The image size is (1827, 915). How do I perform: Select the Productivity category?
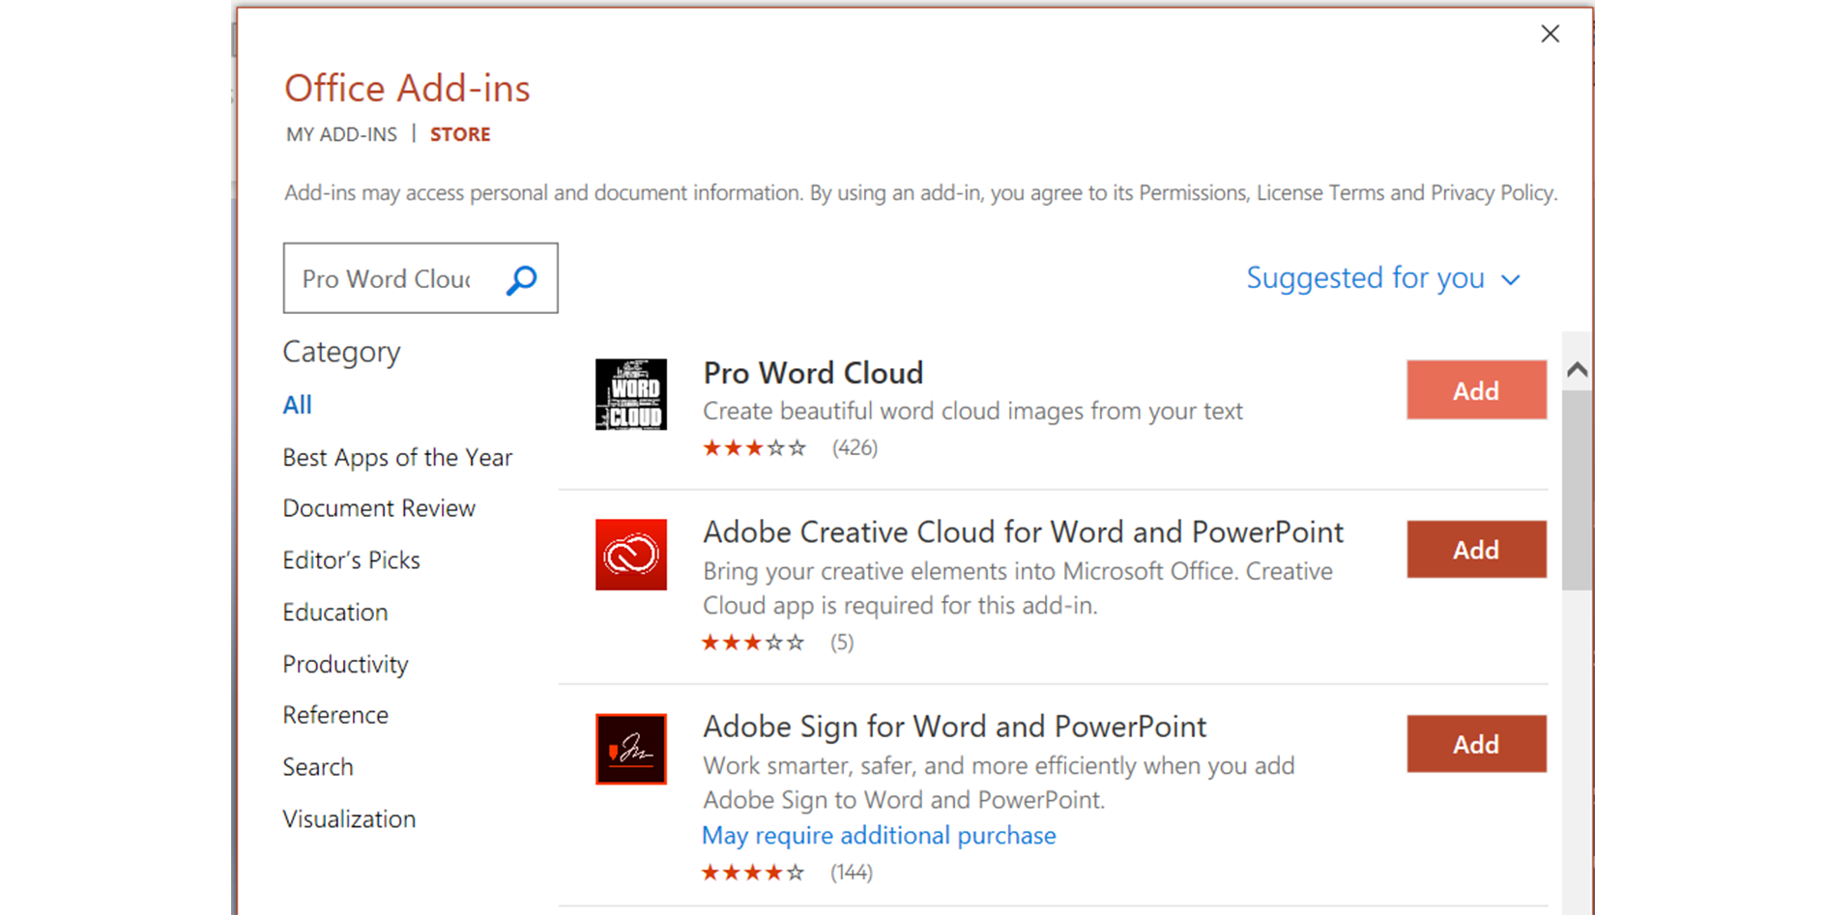(x=345, y=665)
